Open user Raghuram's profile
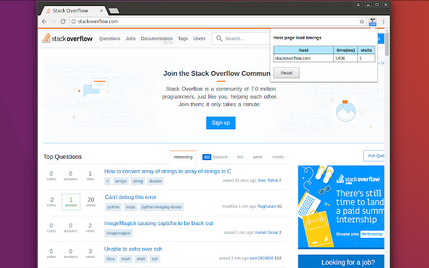The image size is (429, 268). pyautogui.click(x=267, y=206)
